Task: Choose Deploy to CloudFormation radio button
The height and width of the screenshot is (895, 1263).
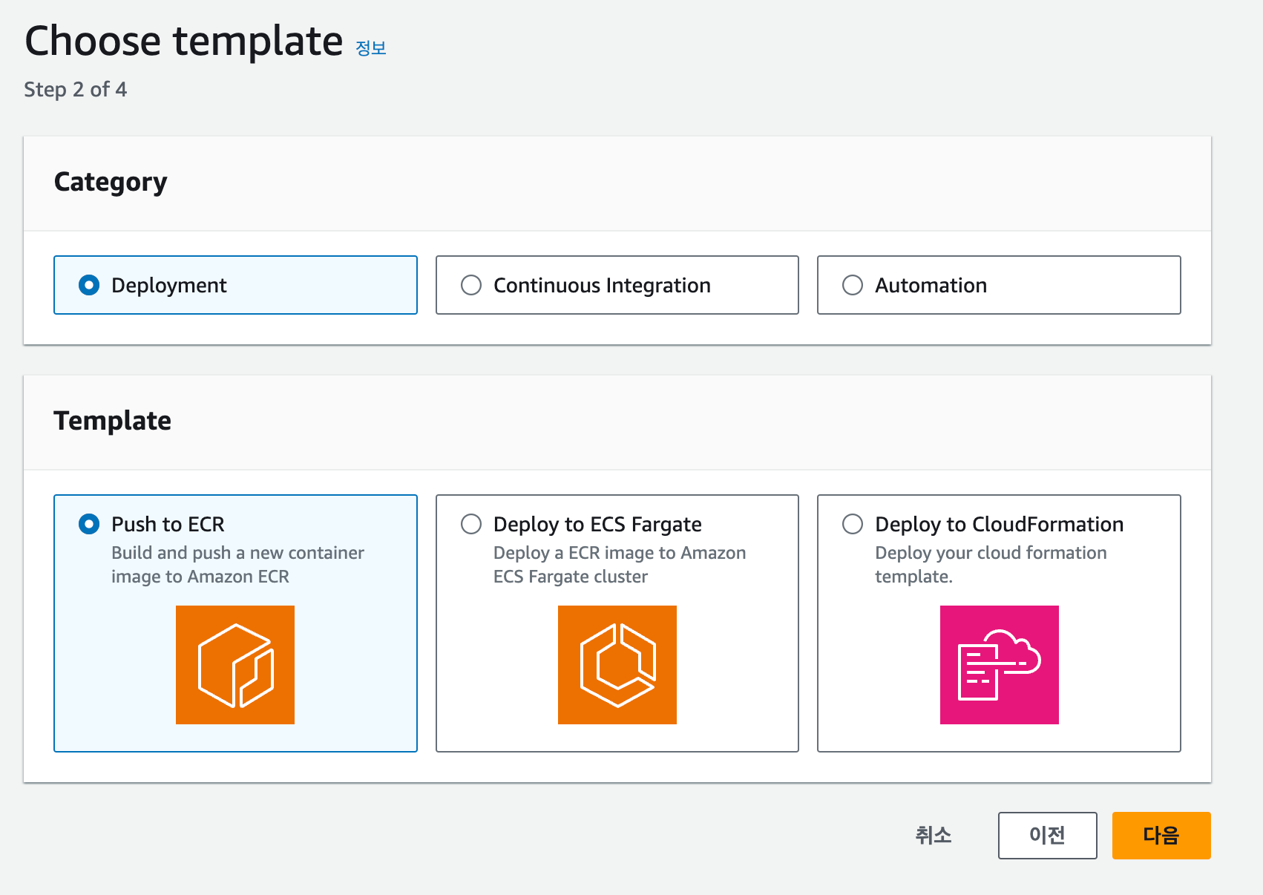Action: (x=853, y=524)
